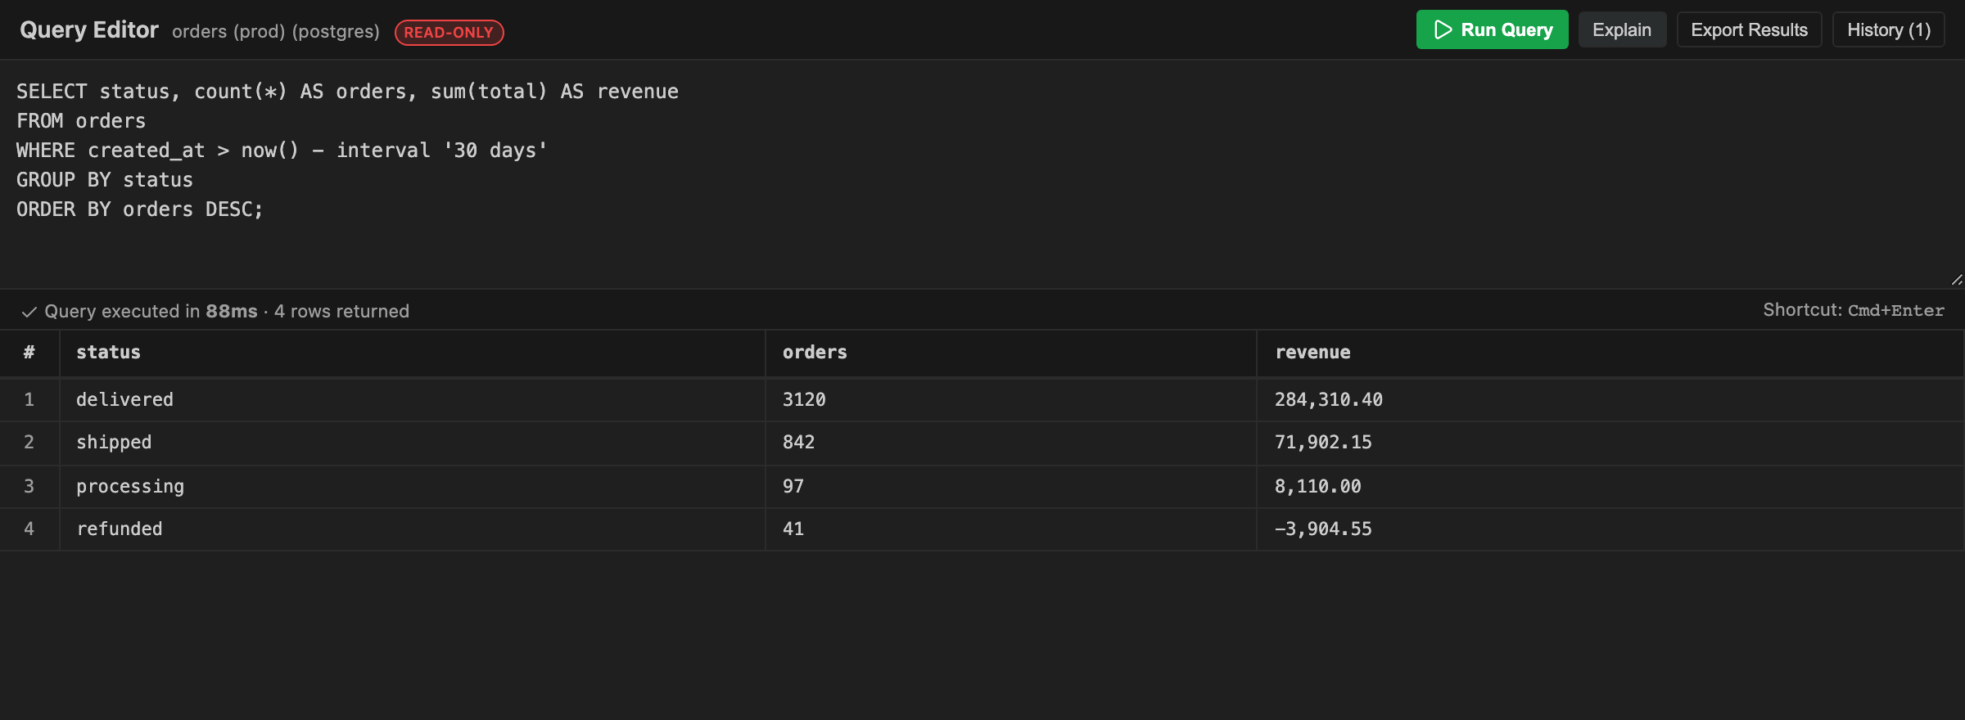Click the Query Editor title
Viewport: 1965px width, 720px height.
tap(89, 30)
